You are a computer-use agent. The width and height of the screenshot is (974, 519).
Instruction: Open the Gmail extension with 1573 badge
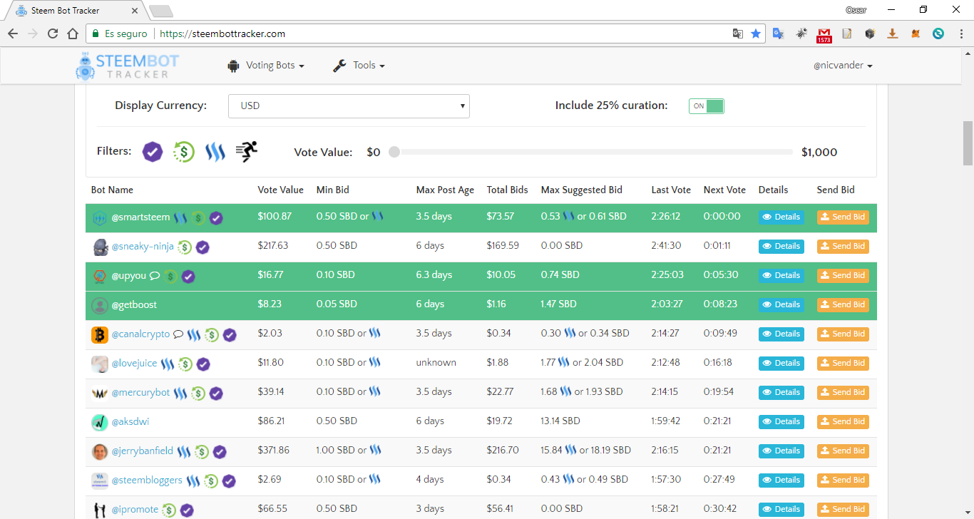[x=824, y=34]
